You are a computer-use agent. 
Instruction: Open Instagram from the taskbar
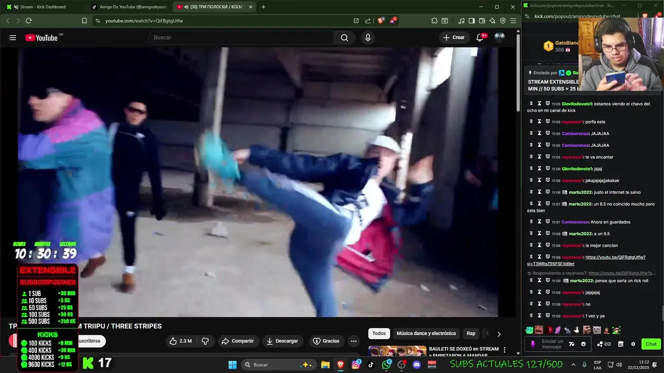coord(356,365)
